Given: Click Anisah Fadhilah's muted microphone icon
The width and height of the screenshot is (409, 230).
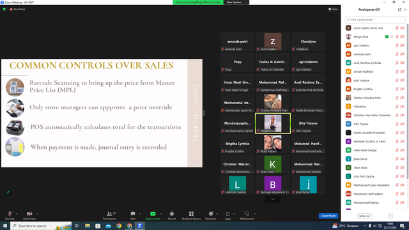Looking at the screenshot, I should (x=397, y=72).
